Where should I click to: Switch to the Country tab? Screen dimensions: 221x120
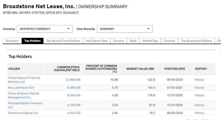[119, 41]
